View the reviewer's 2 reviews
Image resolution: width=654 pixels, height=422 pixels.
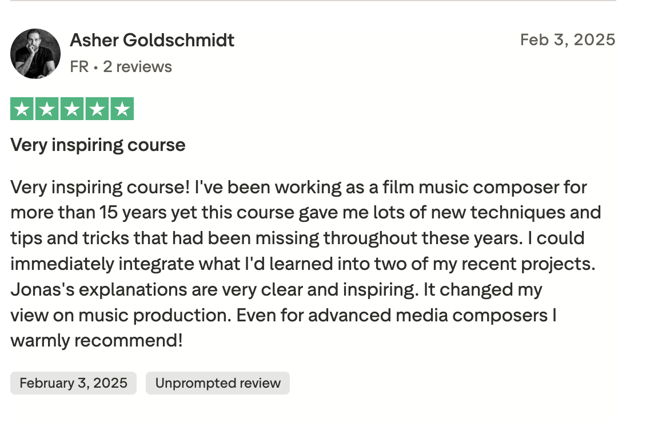137,67
